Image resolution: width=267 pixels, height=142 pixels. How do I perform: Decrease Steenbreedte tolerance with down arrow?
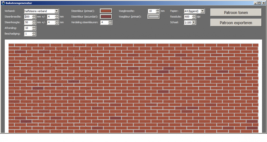[x=57, y=18]
